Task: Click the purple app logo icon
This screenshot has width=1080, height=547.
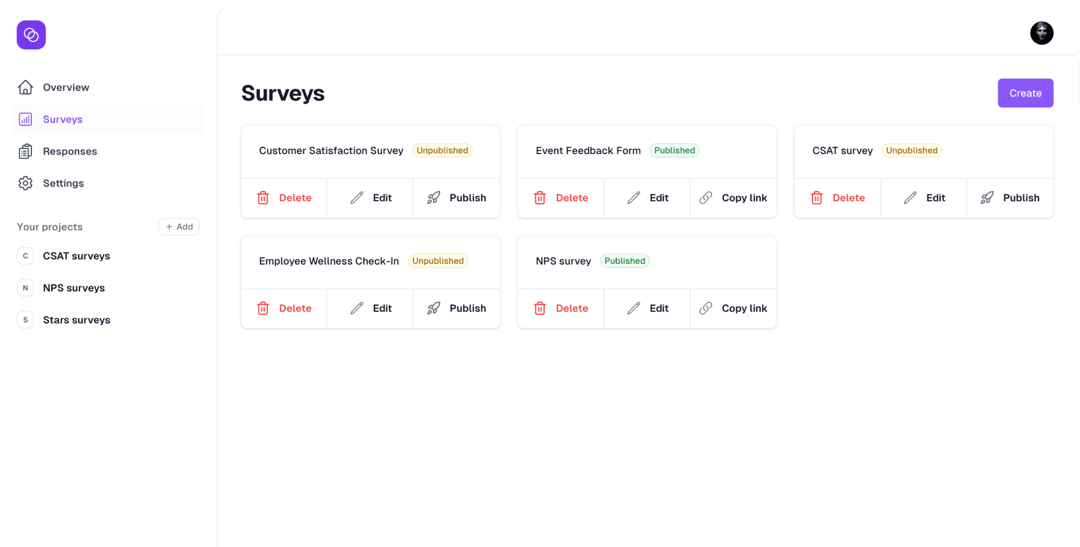Action: tap(31, 35)
